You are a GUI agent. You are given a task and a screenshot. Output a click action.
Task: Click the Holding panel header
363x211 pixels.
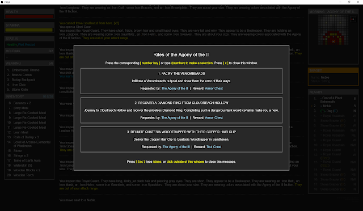point(29,51)
